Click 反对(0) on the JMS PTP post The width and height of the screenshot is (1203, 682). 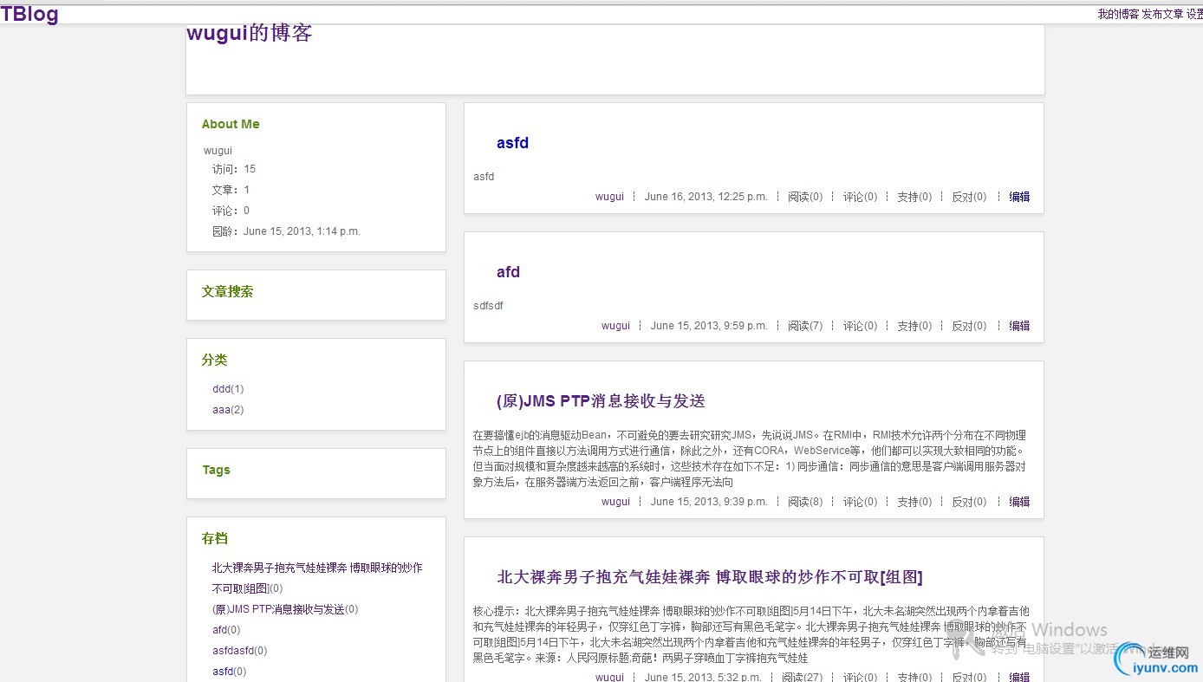tap(969, 502)
